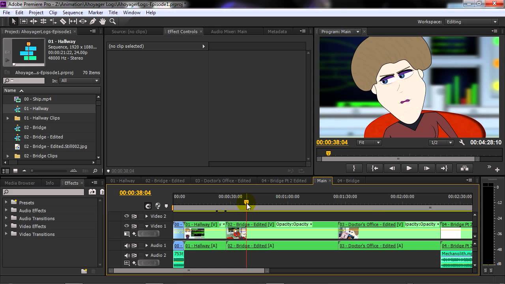Expand the Audio 1 track
This screenshot has height=284, width=505.
tap(147, 245)
